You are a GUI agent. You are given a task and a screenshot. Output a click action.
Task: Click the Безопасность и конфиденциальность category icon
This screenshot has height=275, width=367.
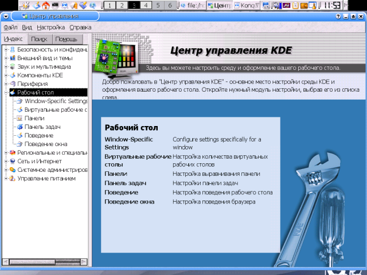coord(12,49)
